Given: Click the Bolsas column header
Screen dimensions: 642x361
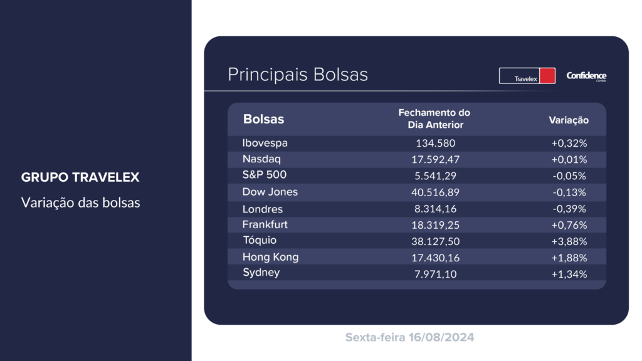Looking at the screenshot, I should pyautogui.click(x=263, y=119).
